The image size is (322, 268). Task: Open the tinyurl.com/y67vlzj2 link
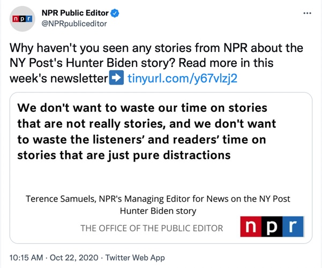point(182,78)
